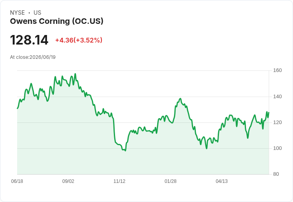The image size is (293, 202).
Task: Click the NYSE exchange label
Action: 18,13
